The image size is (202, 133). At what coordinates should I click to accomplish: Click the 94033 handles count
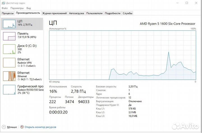point(84,102)
